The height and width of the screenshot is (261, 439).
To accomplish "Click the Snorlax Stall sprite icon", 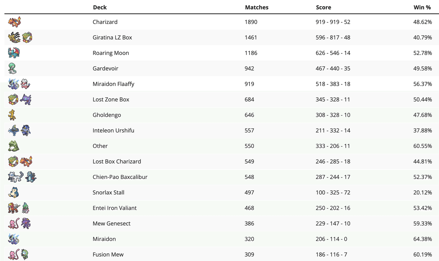I will click(x=13, y=193).
